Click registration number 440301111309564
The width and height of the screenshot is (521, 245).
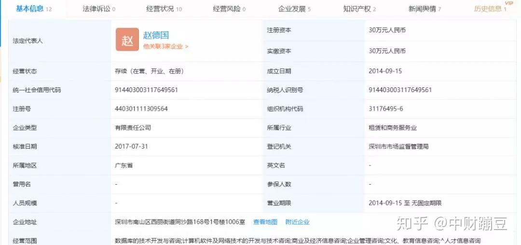point(141,109)
